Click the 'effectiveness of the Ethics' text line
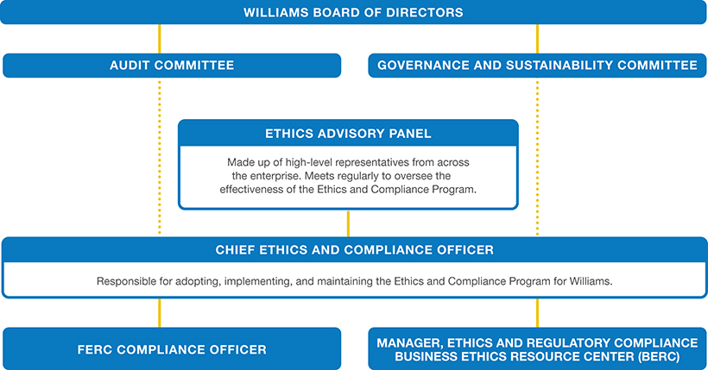708x370 pixels. (x=348, y=190)
